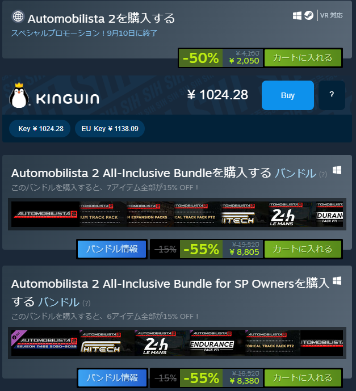Click the (?) help icon after the All-Inclusive Bundle title
This screenshot has height=391, width=356.
(x=323, y=174)
